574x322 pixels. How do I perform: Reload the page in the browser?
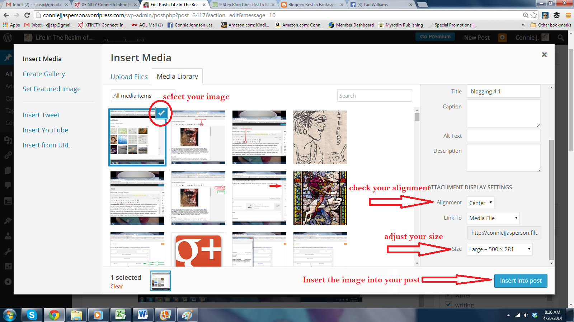pyautogui.click(x=27, y=15)
